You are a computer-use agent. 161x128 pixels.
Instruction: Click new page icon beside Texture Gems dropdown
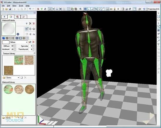coord(21,77)
